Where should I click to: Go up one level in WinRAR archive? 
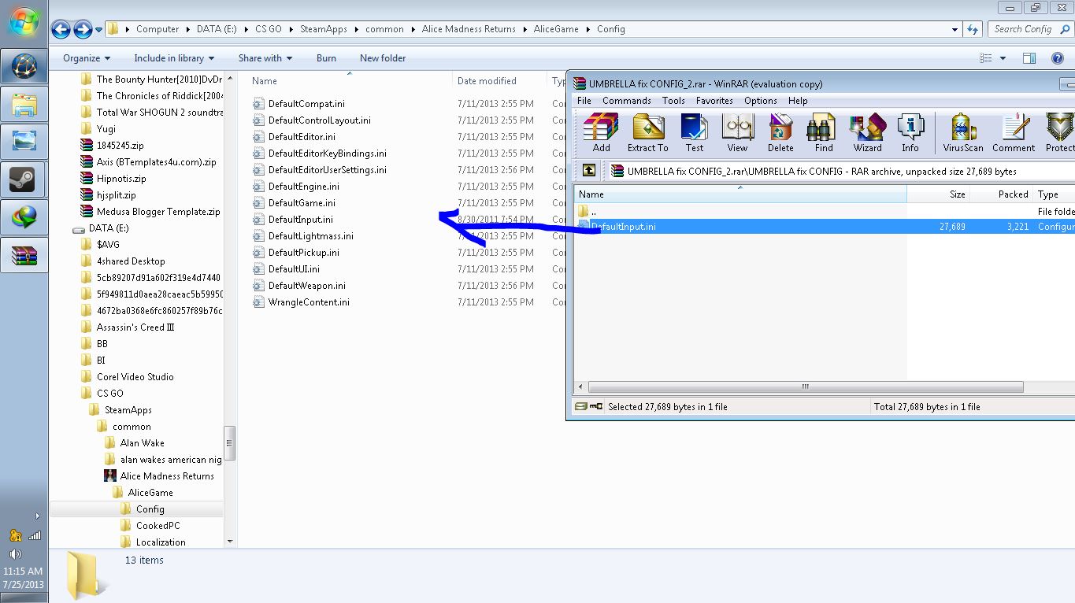click(588, 171)
